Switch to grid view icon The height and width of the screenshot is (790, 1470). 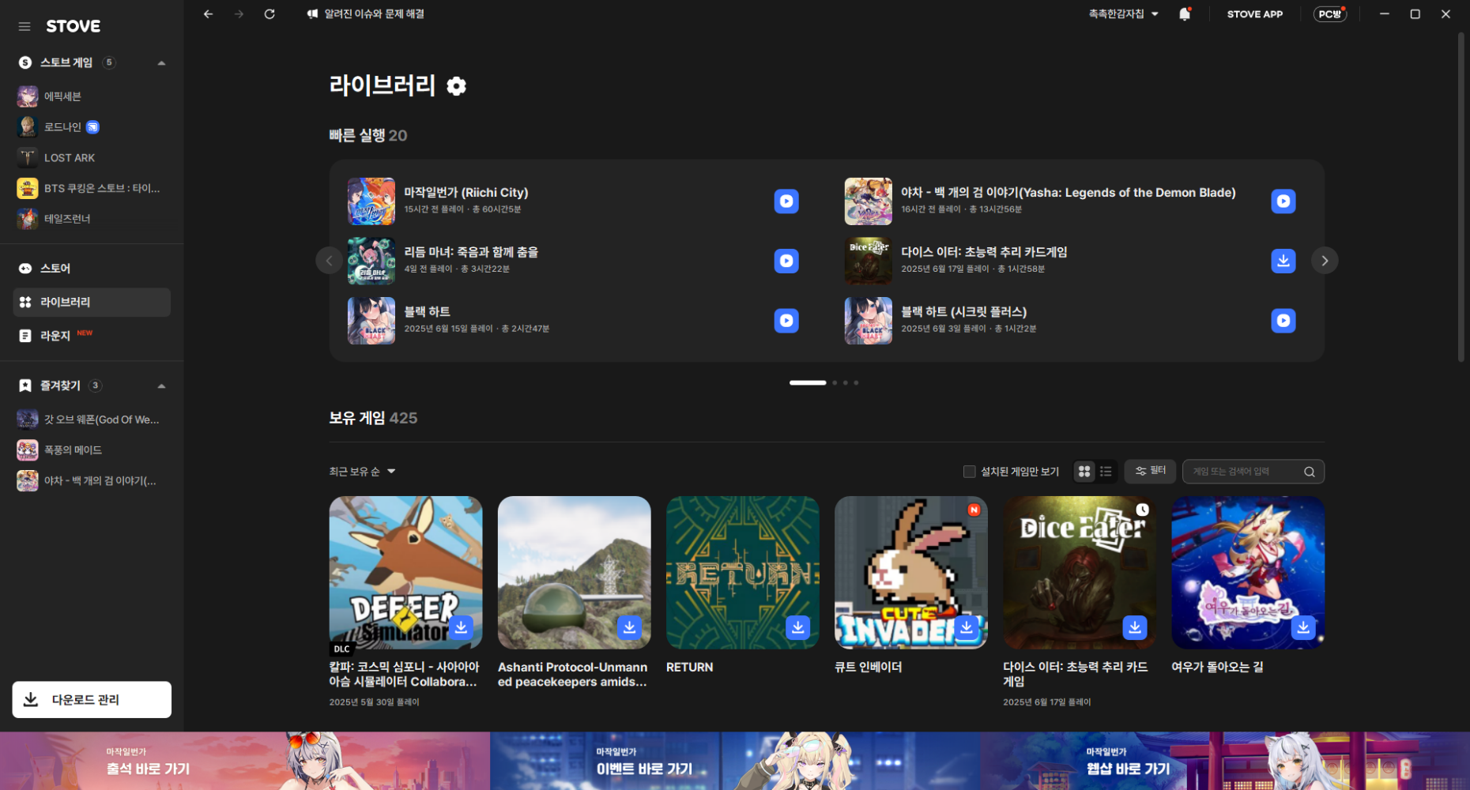coord(1084,472)
